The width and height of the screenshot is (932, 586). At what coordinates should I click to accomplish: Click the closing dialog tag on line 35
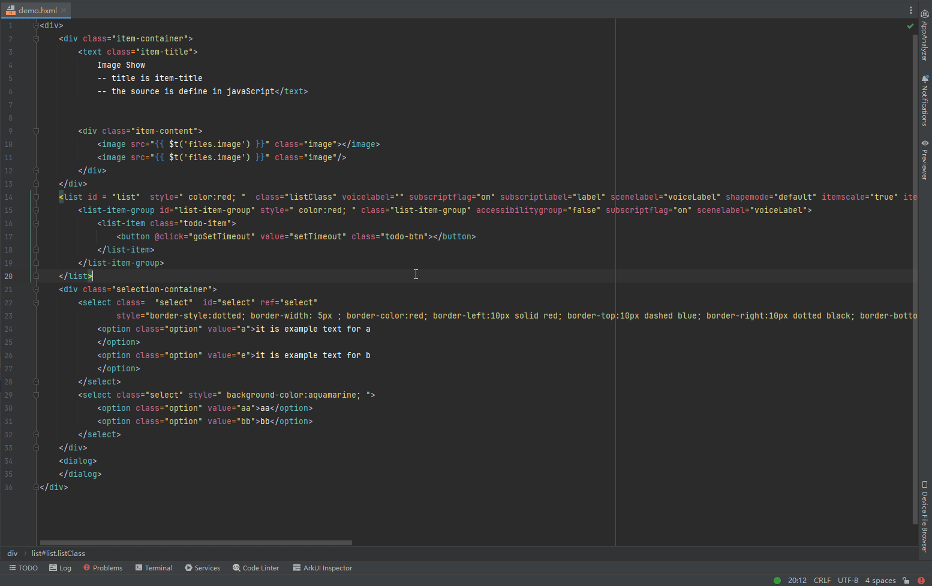coord(80,474)
